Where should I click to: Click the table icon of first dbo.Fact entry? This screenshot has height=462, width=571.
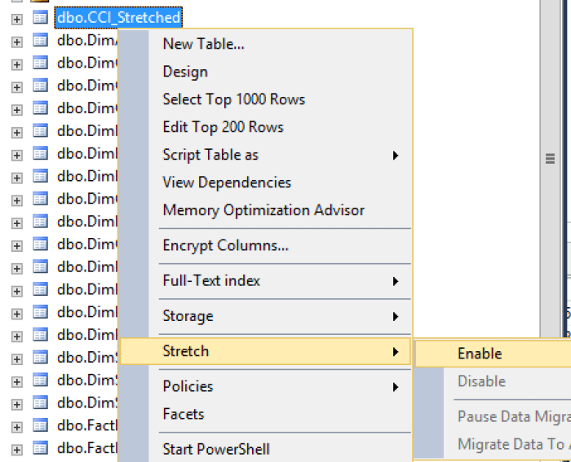coord(39,426)
